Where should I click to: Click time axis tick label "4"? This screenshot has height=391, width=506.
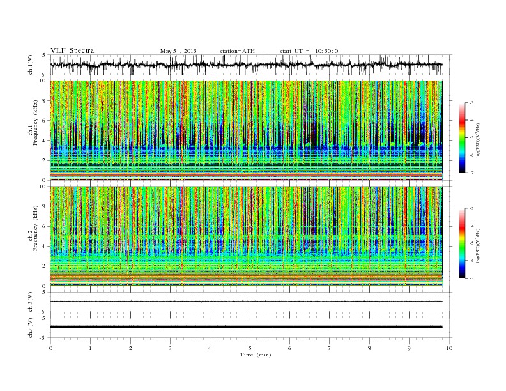point(210,348)
